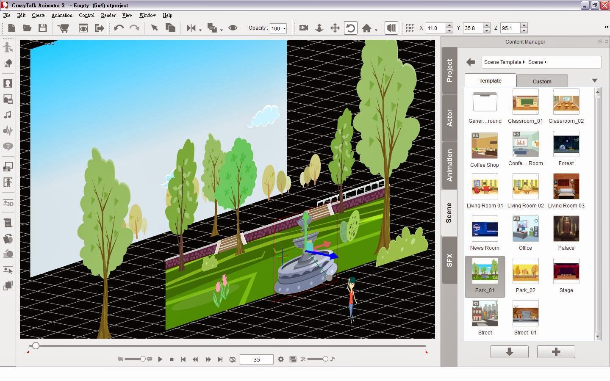Click the Camera record icon
The height and width of the screenshot is (381, 610).
(303, 28)
